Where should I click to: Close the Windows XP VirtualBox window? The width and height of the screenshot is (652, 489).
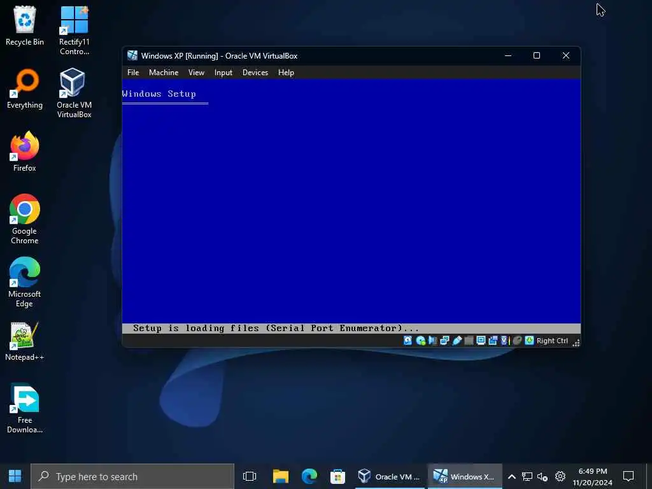point(566,55)
